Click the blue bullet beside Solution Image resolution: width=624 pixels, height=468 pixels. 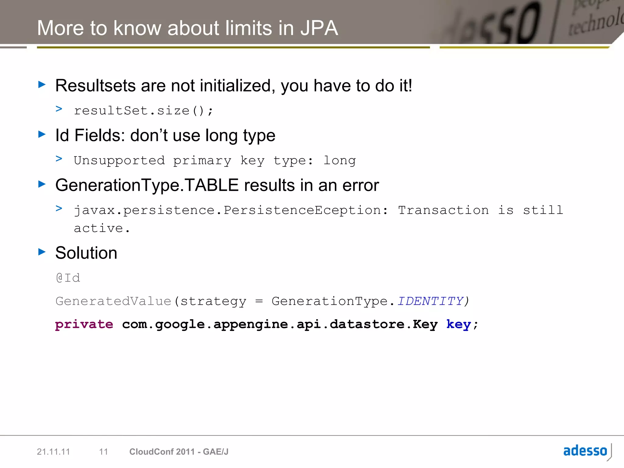(x=42, y=252)
